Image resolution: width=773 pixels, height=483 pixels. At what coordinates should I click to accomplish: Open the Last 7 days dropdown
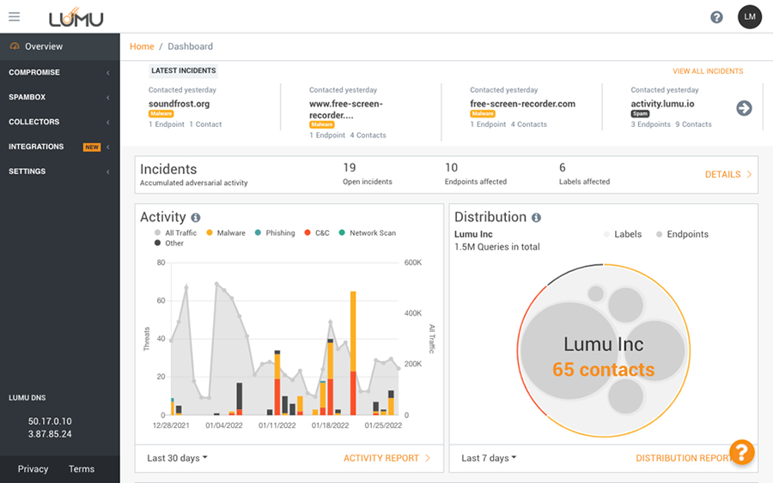pos(489,458)
